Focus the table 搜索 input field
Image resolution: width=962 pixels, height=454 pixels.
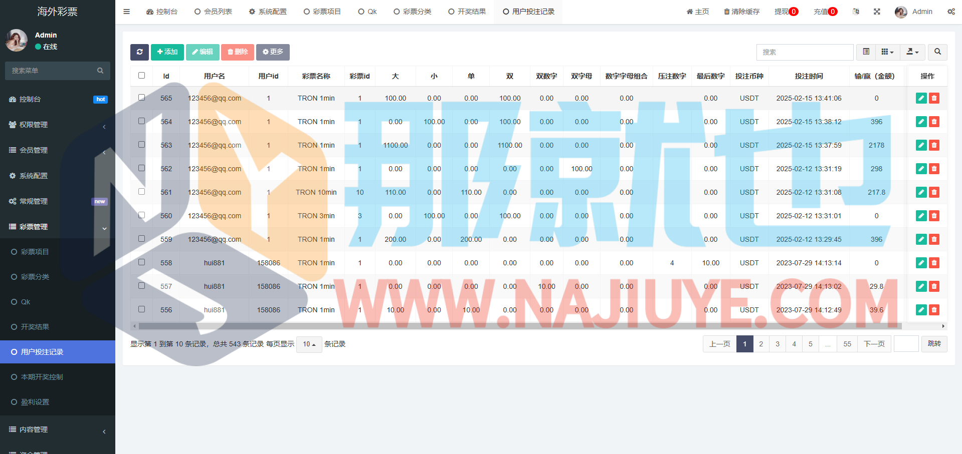tap(805, 52)
